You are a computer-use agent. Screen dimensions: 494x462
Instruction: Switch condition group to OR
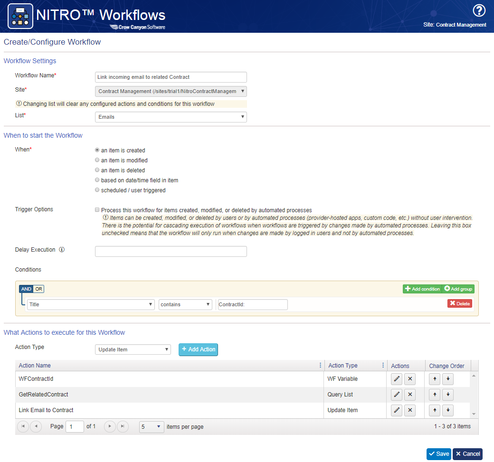coord(38,289)
